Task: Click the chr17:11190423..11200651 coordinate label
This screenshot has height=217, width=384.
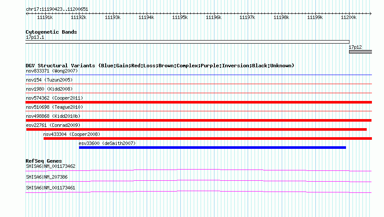Action: [x=57, y=9]
